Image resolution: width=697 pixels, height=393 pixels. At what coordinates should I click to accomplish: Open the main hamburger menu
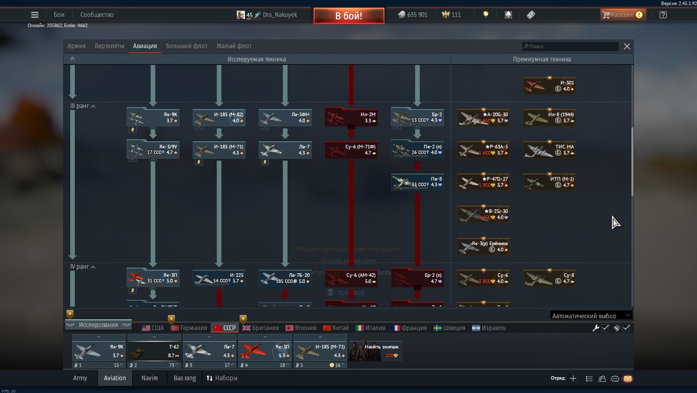pyautogui.click(x=34, y=15)
